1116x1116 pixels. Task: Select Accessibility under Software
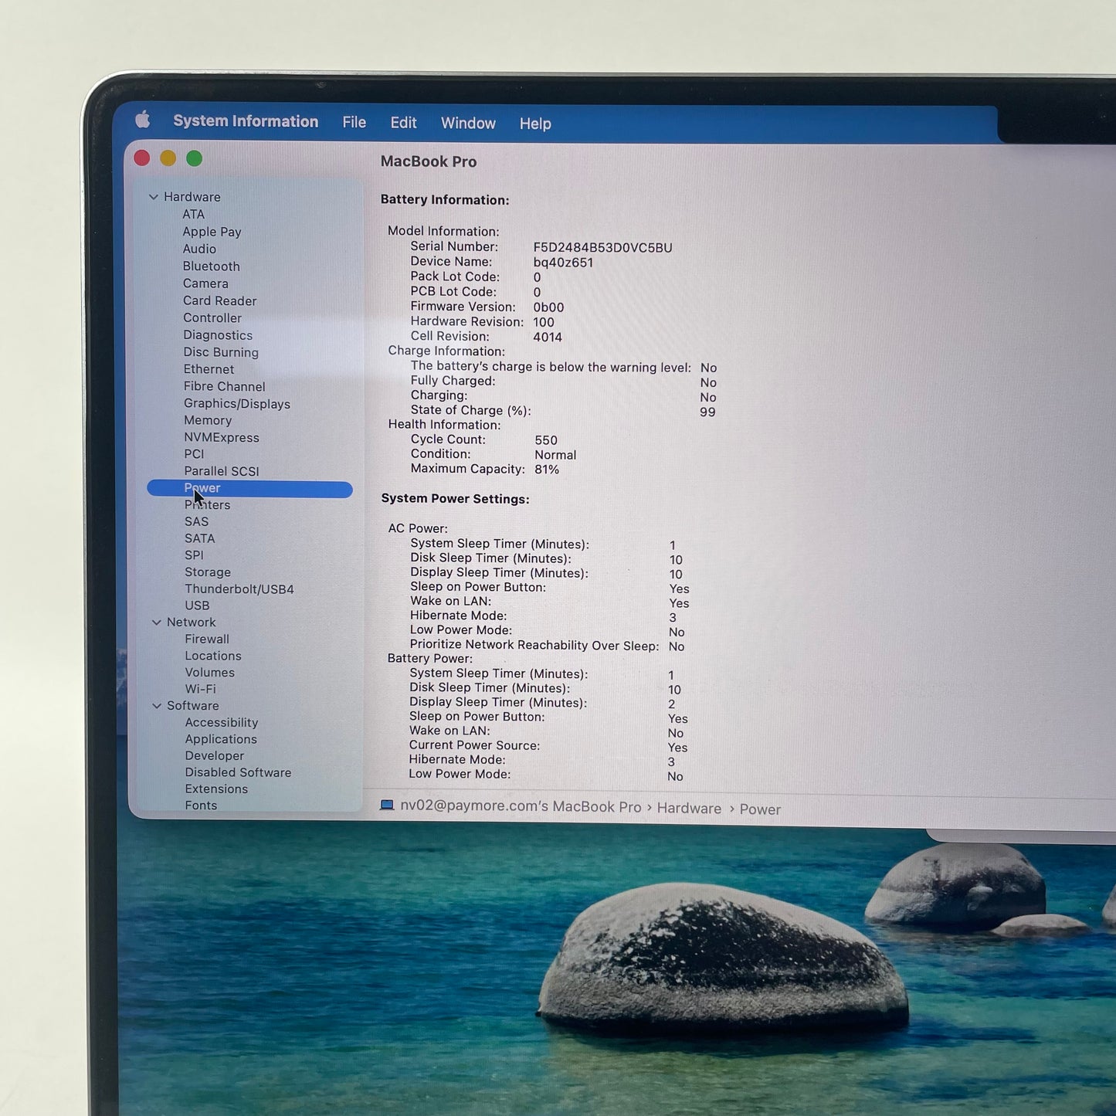pyautogui.click(x=222, y=723)
